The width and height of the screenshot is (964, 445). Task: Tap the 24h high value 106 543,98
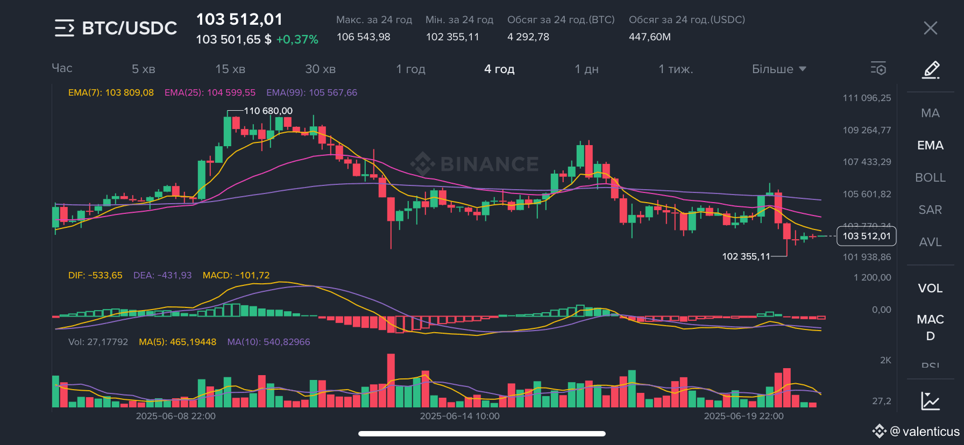click(364, 37)
